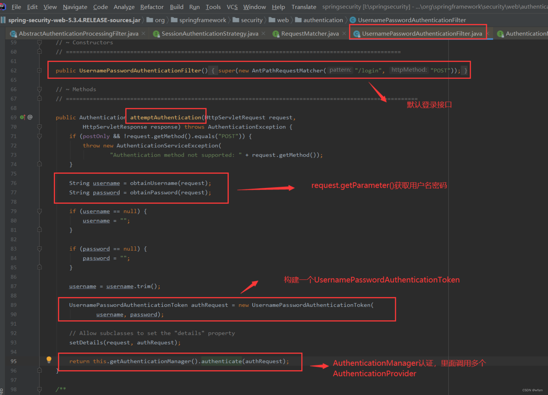Open the Translate menu
Image resolution: width=548 pixels, height=395 pixels.
pos(304,7)
